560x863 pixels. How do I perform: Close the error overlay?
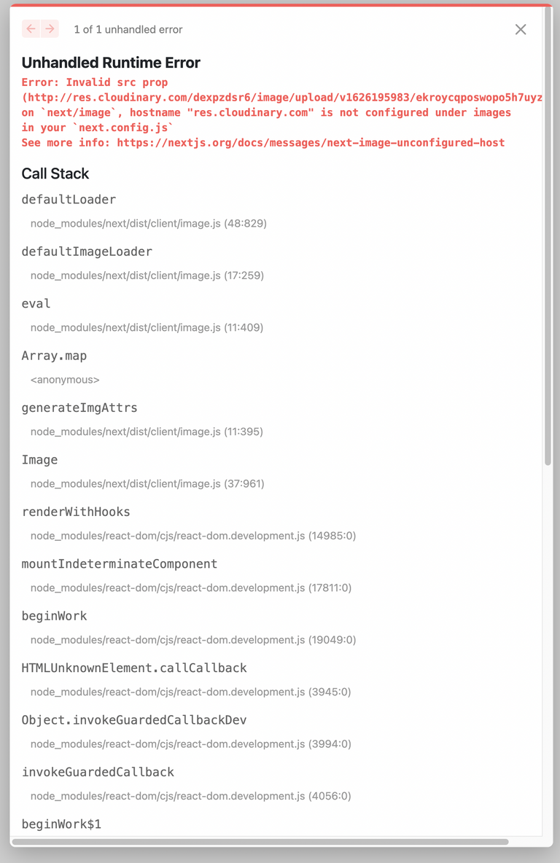coord(521,29)
